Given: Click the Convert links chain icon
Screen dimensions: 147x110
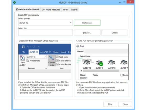Looking at the screenshot, I should (x=51, y=58).
